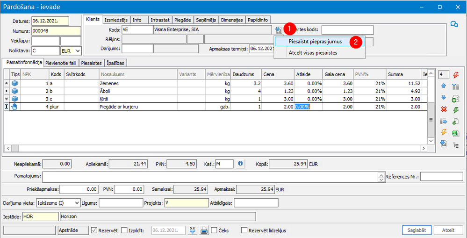Click the Excel export icon
Image resolution: width=467 pixels, height=238 pixels.
pyautogui.click(x=456, y=133)
